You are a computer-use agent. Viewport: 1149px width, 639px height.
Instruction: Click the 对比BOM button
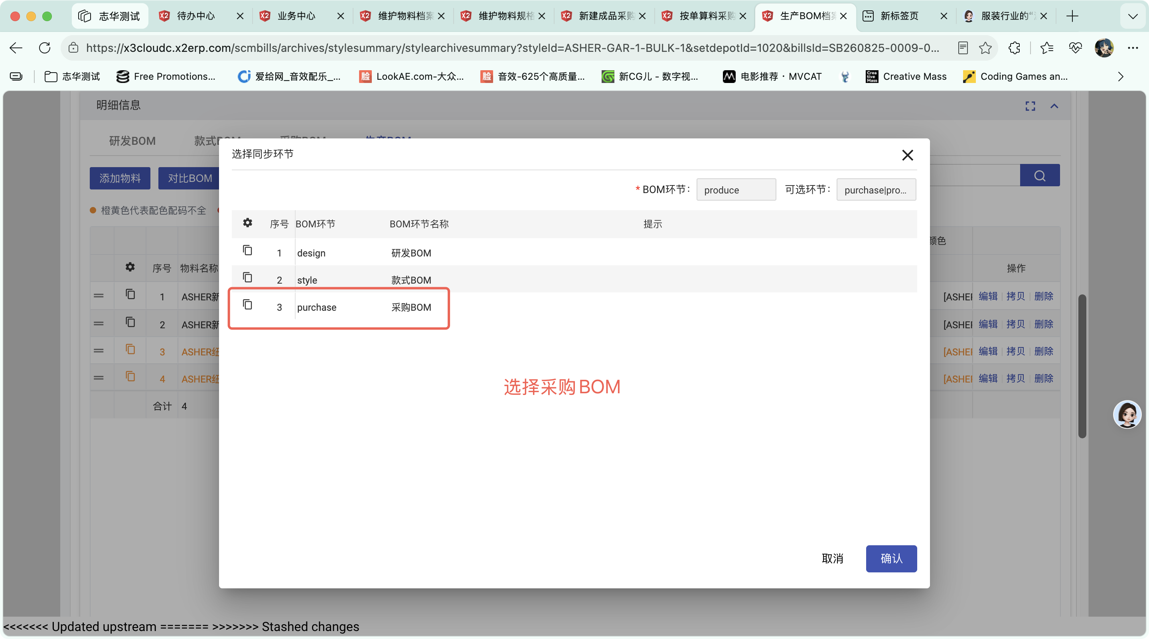click(x=189, y=178)
